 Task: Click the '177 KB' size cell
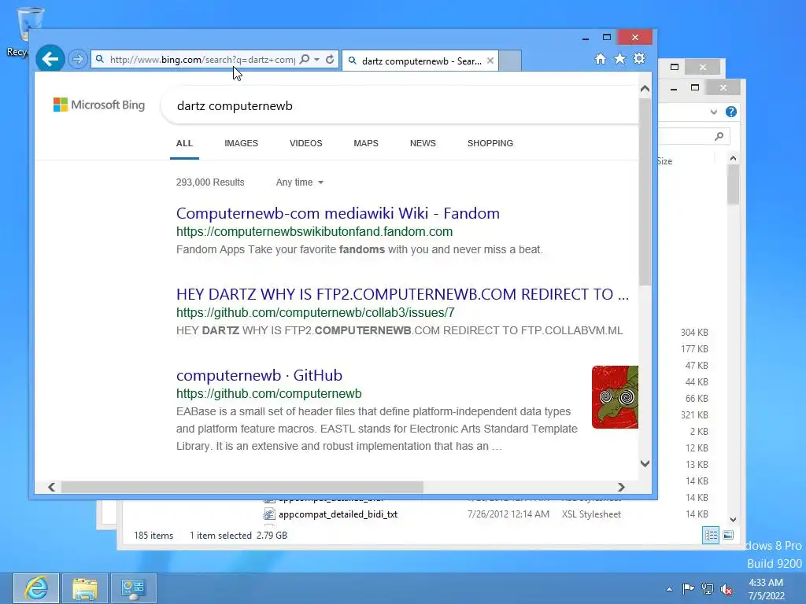pos(694,348)
